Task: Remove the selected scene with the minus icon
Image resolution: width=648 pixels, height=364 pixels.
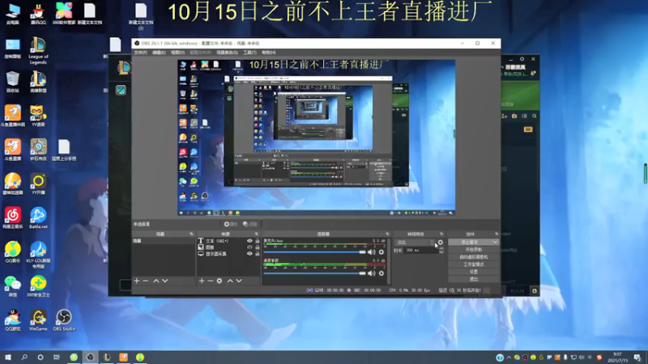Action: tap(146, 281)
